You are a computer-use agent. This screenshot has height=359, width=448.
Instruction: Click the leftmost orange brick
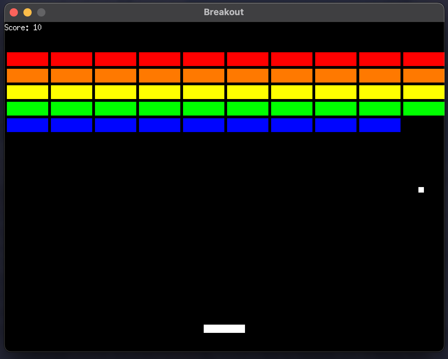[28, 76]
